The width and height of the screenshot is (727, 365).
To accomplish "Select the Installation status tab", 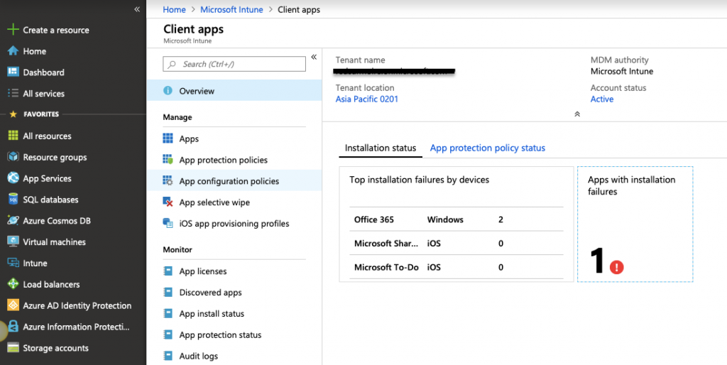I will pyautogui.click(x=381, y=148).
